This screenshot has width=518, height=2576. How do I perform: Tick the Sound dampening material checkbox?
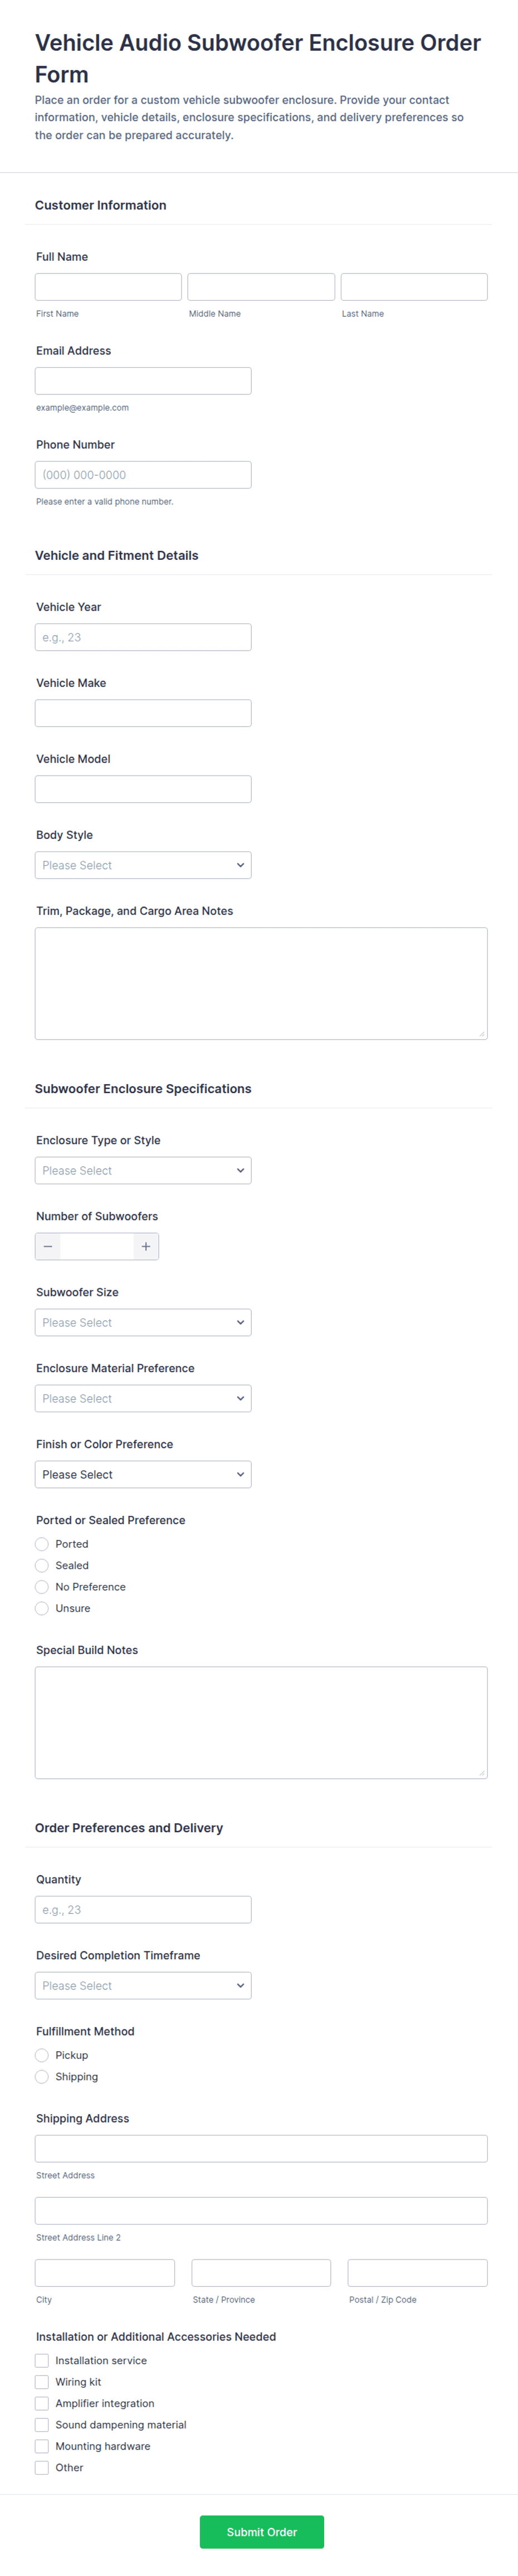42,2425
